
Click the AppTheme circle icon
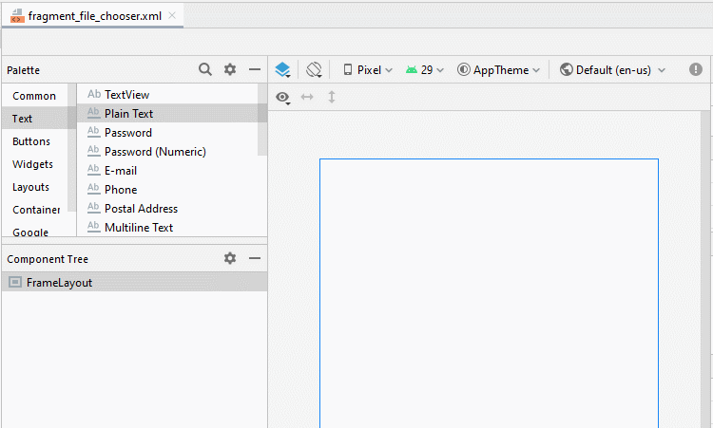[463, 69]
